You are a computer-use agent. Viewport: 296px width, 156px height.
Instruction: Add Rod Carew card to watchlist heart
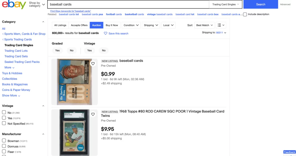point(93,114)
